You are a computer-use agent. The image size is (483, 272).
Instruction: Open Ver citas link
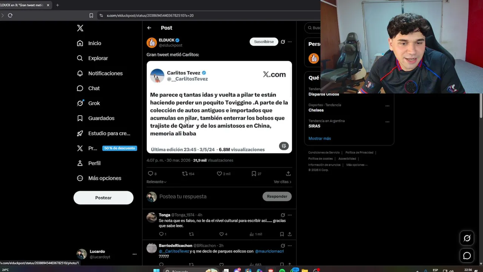click(x=282, y=182)
